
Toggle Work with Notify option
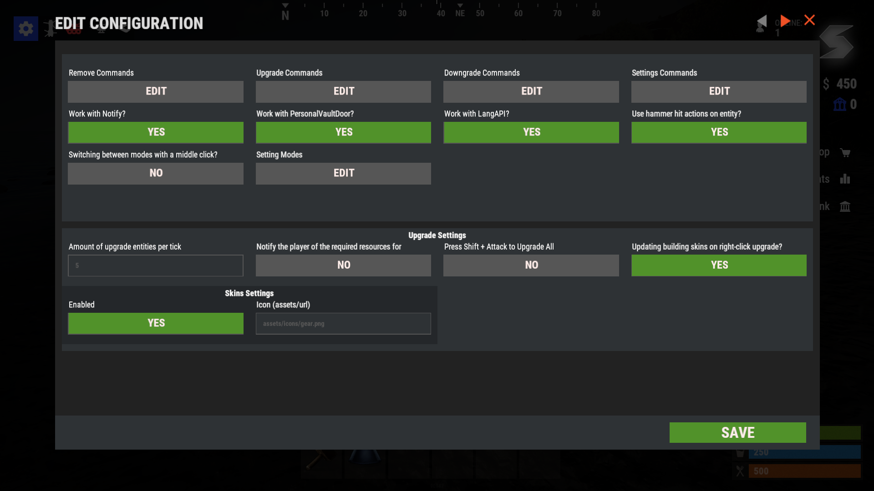(x=156, y=132)
